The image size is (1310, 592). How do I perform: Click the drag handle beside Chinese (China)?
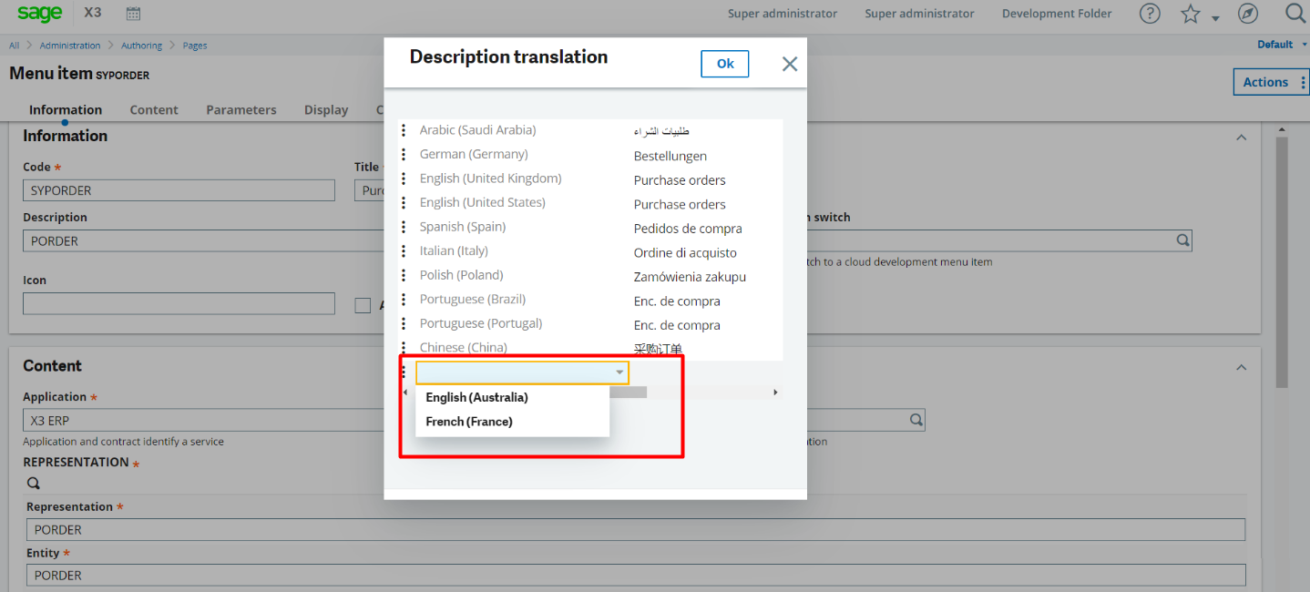coord(404,347)
